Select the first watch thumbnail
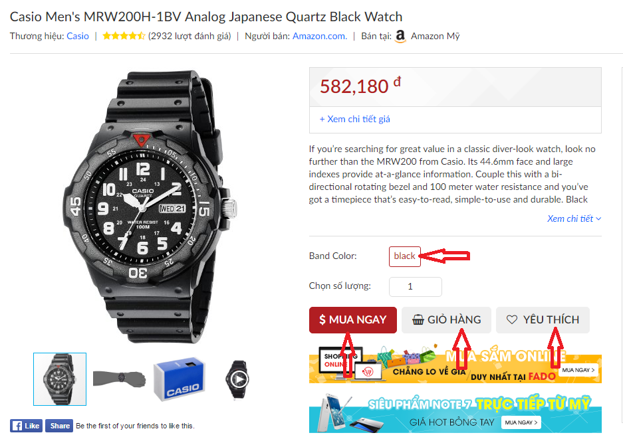 [60, 379]
